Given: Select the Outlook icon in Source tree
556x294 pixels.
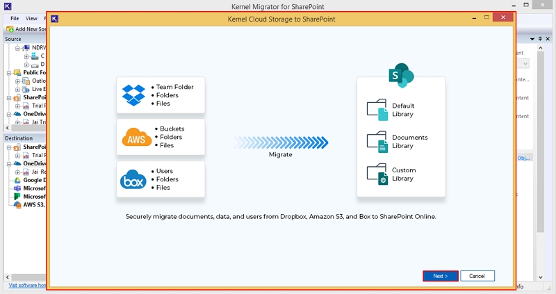Looking at the screenshot, I should 26,81.
